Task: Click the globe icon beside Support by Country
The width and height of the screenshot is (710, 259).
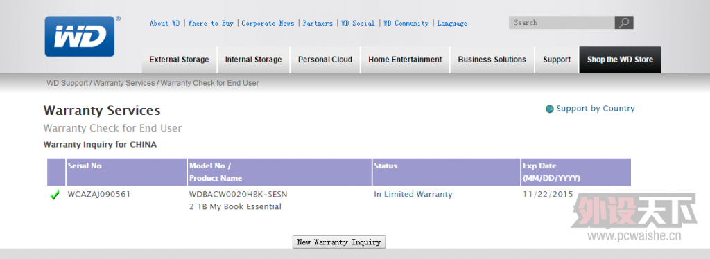Action: (550, 109)
